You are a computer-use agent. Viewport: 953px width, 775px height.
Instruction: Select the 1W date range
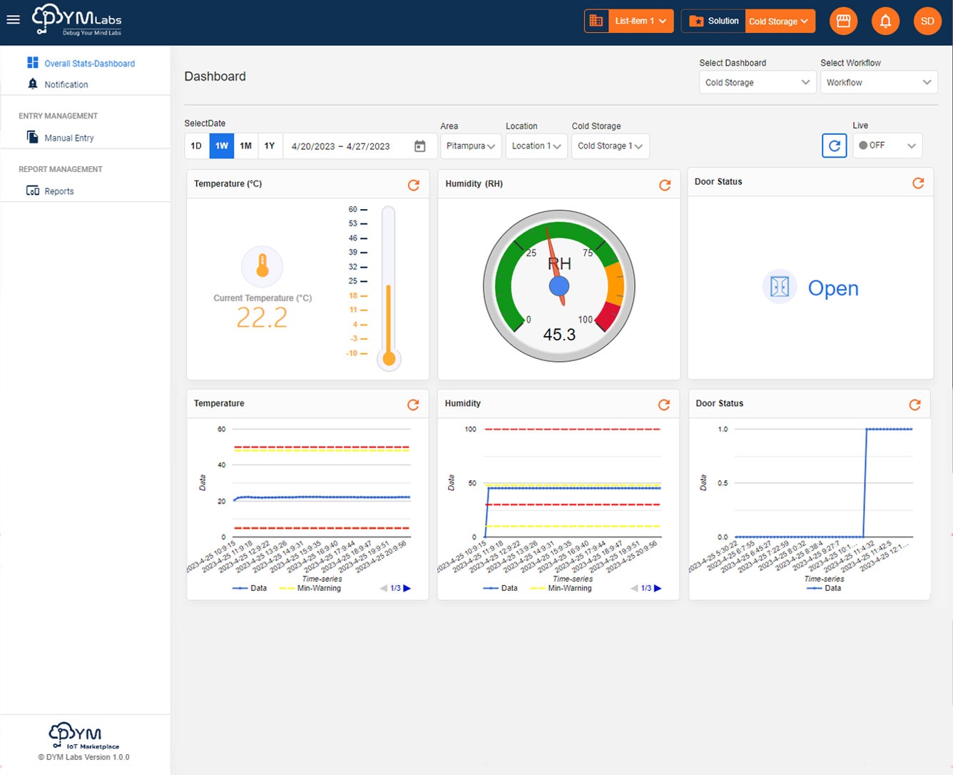pyautogui.click(x=222, y=146)
